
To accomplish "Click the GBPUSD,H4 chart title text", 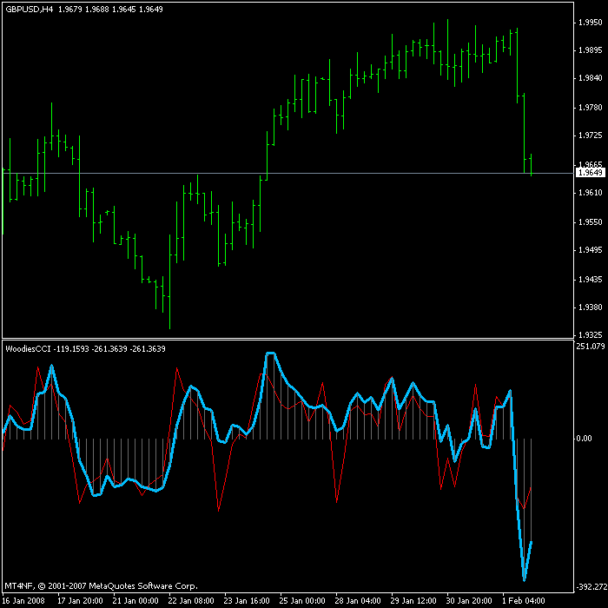I will point(30,10).
